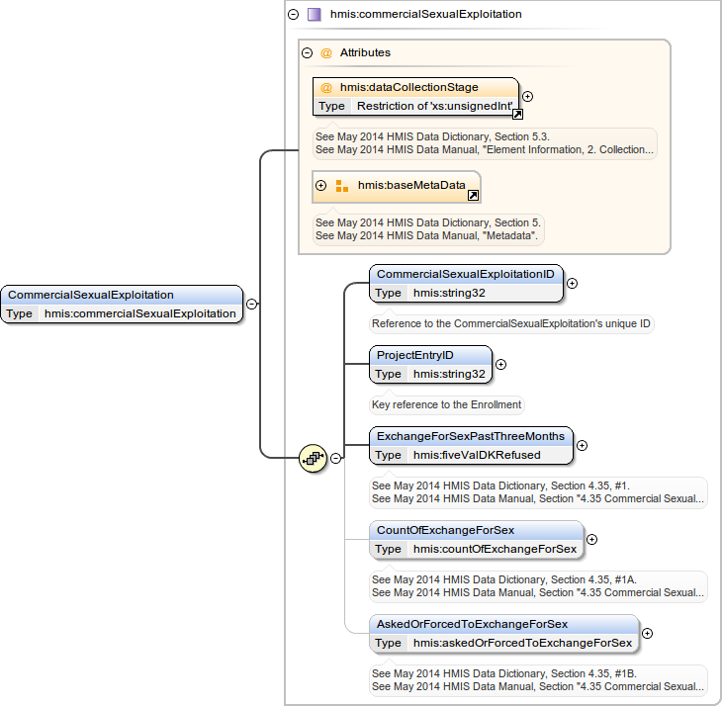Collapse the Attributes section
This screenshot has width=723, height=707.
[x=308, y=53]
